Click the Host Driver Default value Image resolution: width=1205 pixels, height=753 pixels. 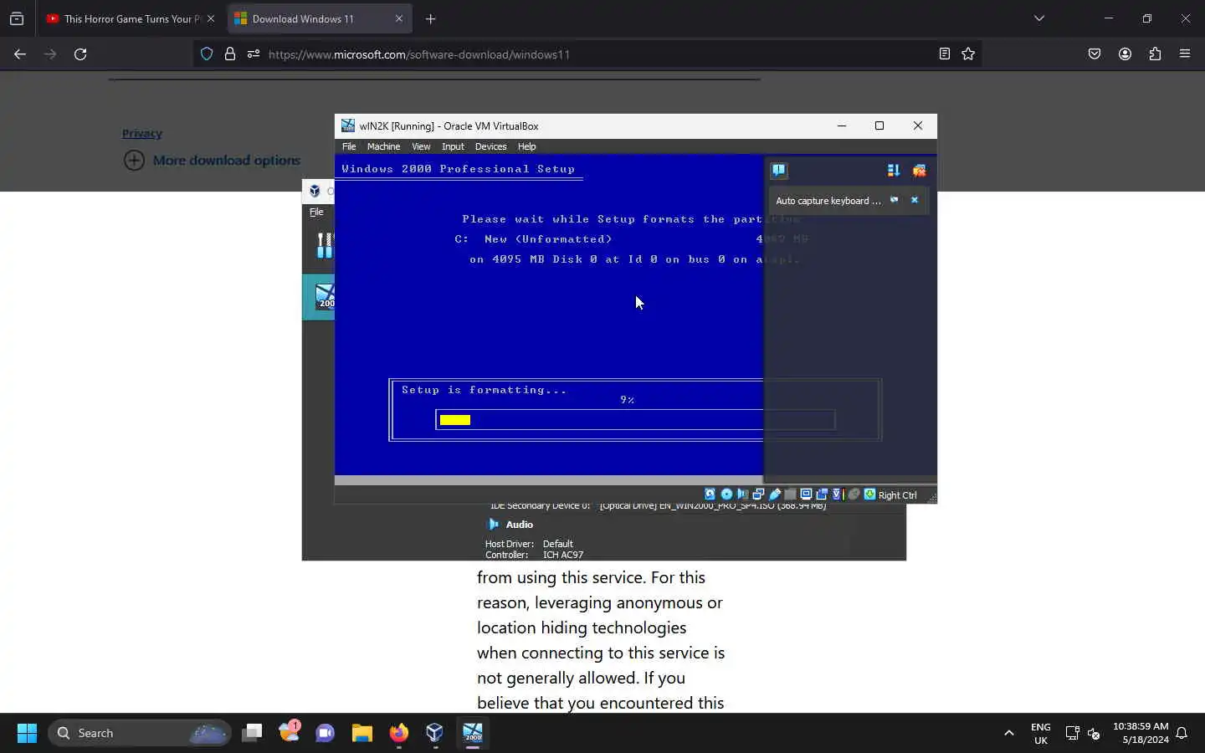[x=558, y=544]
